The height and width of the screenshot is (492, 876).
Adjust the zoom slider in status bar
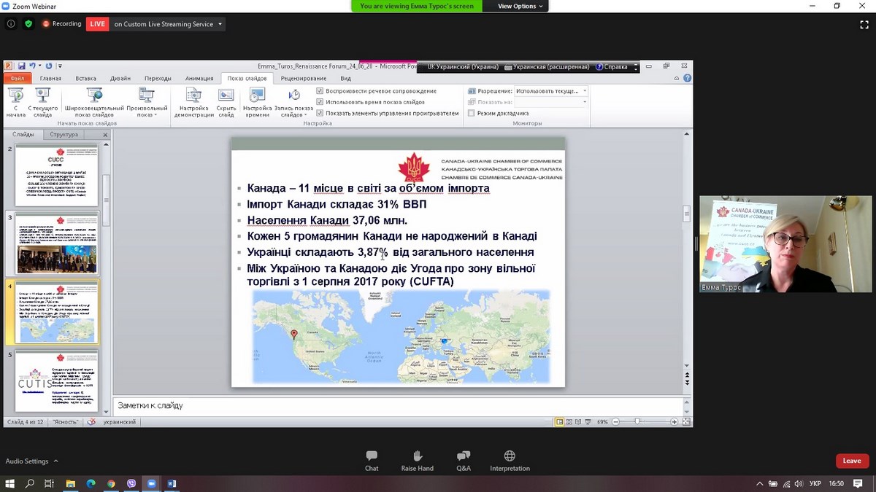tap(637, 422)
